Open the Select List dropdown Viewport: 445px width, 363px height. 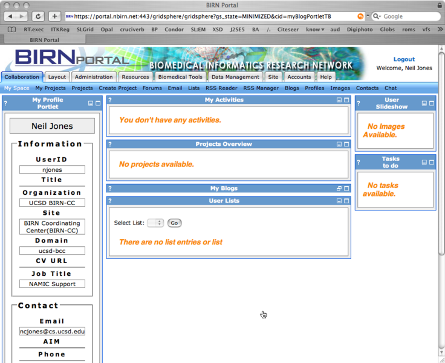click(x=155, y=223)
